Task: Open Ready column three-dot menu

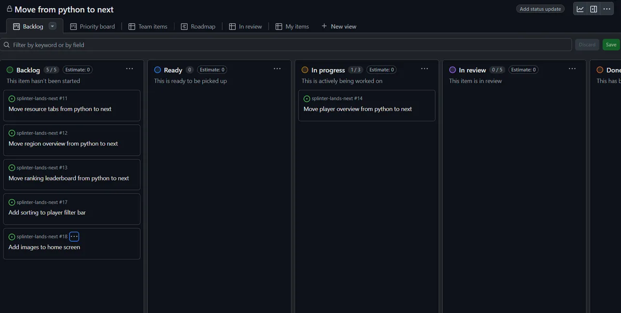Action: pos(277,69)
